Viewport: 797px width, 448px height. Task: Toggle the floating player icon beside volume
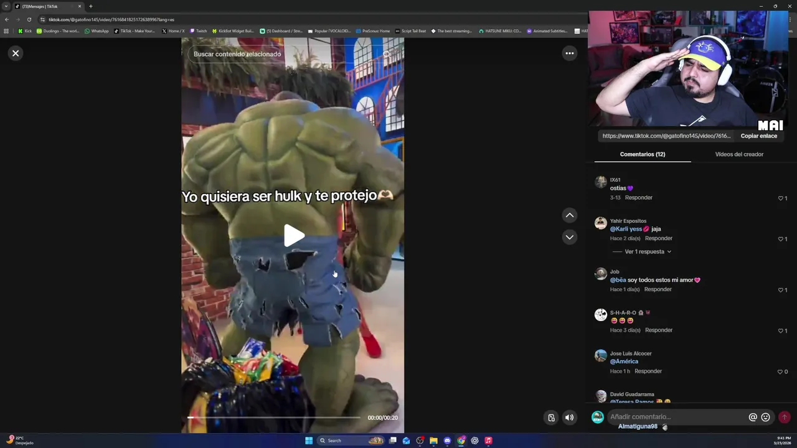[x=551, y=418]
